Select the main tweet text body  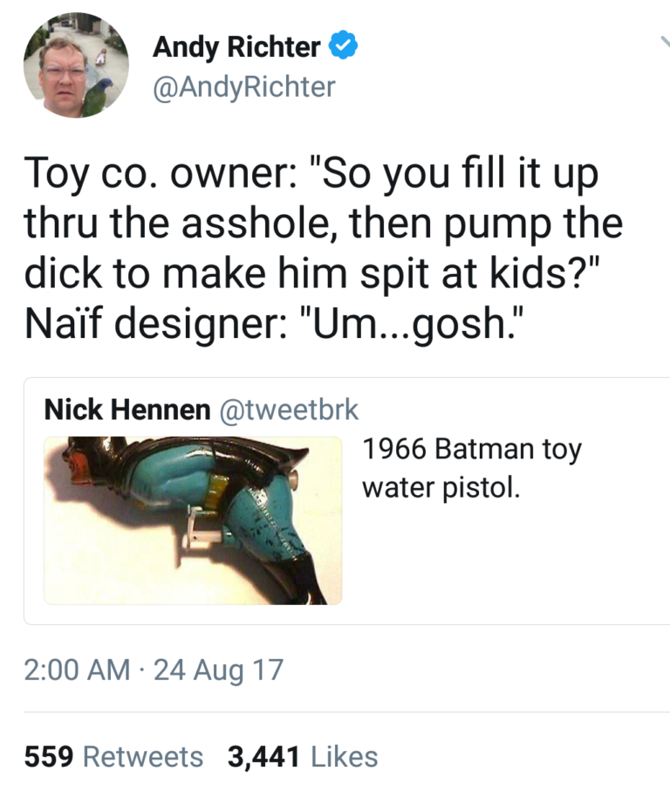(324, 248)
